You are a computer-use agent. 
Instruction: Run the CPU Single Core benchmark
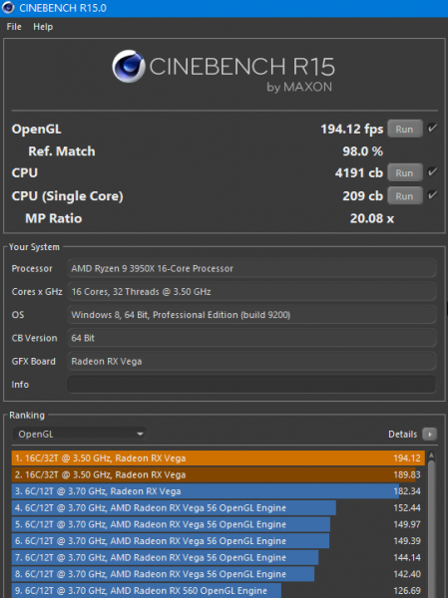(x=404, y=195)
